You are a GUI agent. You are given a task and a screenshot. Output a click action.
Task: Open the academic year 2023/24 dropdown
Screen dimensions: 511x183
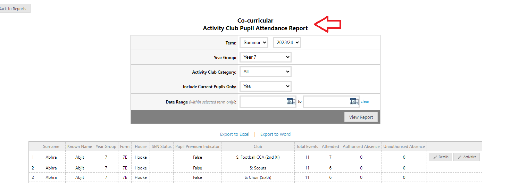(287, 43)
